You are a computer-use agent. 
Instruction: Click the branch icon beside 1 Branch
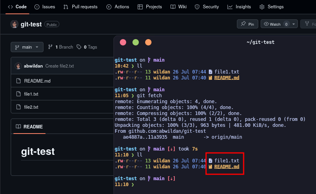50,47
